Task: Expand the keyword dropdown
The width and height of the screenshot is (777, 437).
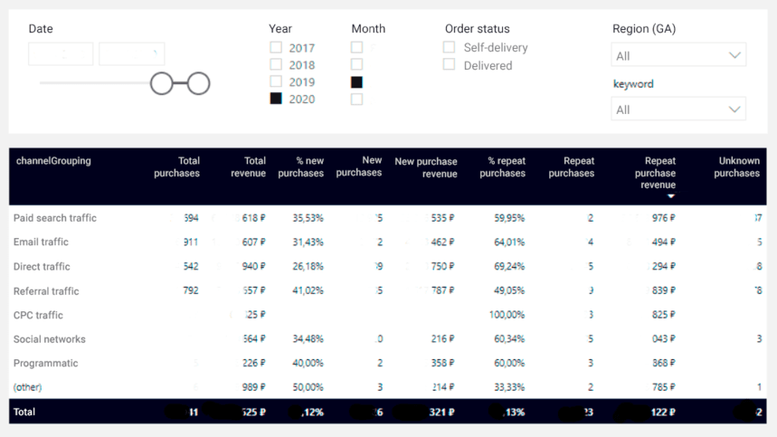Action: coord(678,109)
